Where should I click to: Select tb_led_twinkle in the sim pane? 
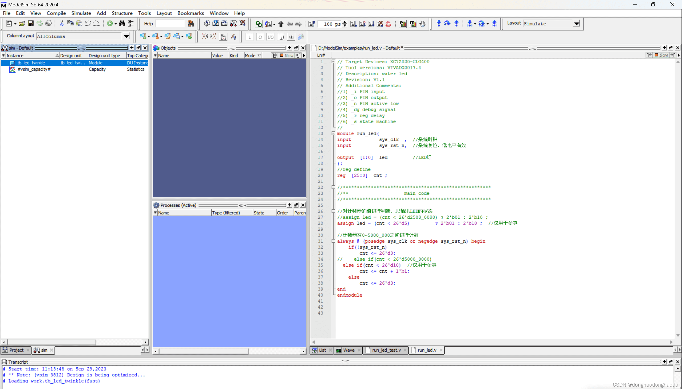[31, 63]
